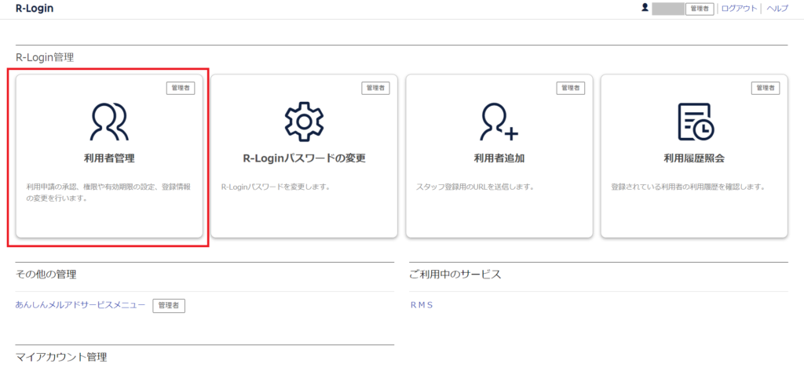Viewport: 804px width, 371px height.
Task: Click the two-person icon for 利用者管理
Action: (x=109, y=120)
